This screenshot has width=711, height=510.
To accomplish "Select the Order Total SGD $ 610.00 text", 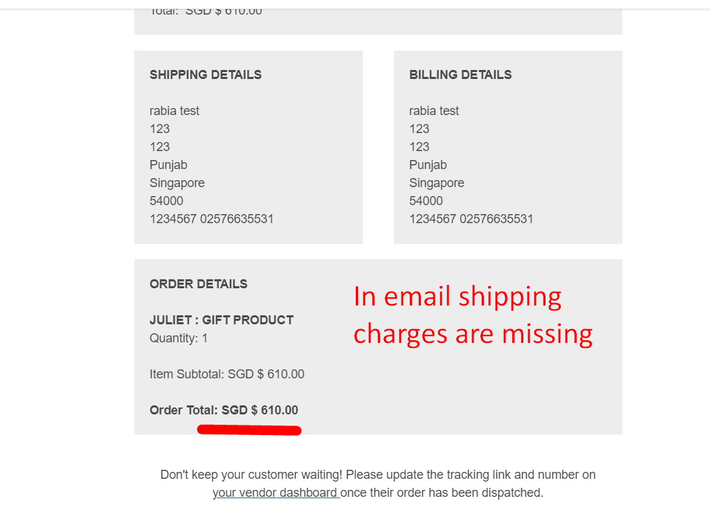I will pyautogui.click(x=224, y=410).
